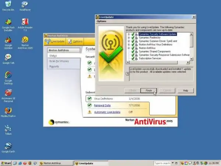Click the Finish button
The width and height of the screenshot is (221, 166).
pyautogui.click(x=149, y=90)
